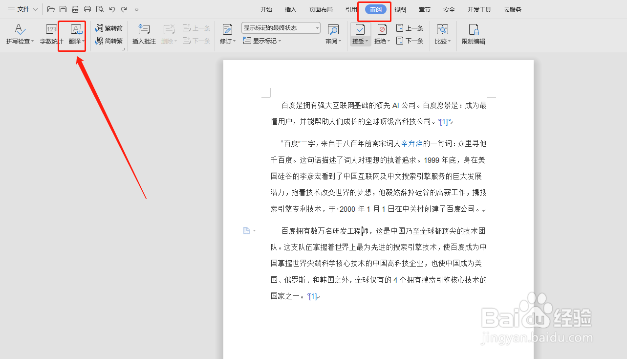Go to next comment 下一条
This screenshot has height=359, width=627.
(196, 41)
